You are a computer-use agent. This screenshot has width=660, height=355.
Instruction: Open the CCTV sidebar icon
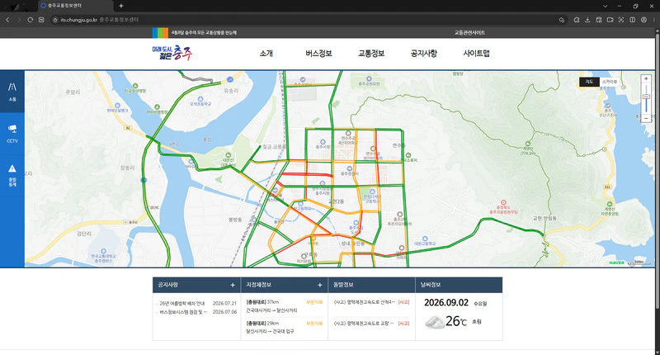[12, 134]
